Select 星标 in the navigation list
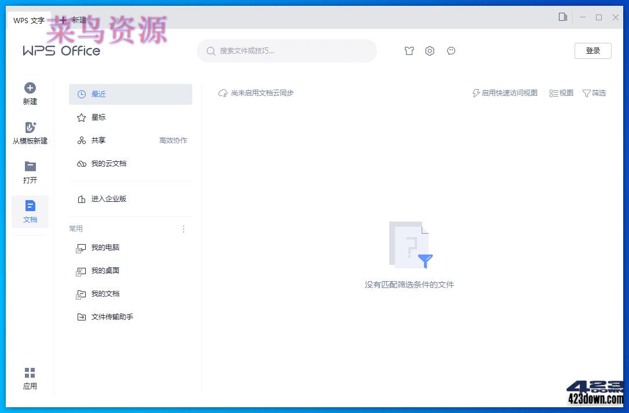Image resolution: width=629 pixels, height=413 pixels. coord(98,117)
